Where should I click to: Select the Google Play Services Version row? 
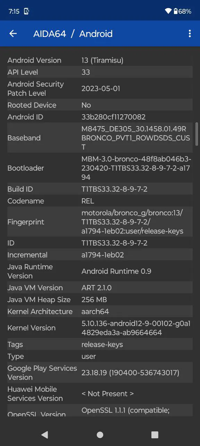(100, 372)
